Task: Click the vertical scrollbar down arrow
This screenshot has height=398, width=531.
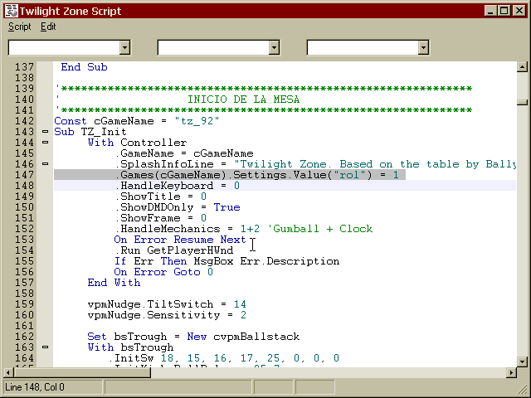Action: [x=522, y=362]
